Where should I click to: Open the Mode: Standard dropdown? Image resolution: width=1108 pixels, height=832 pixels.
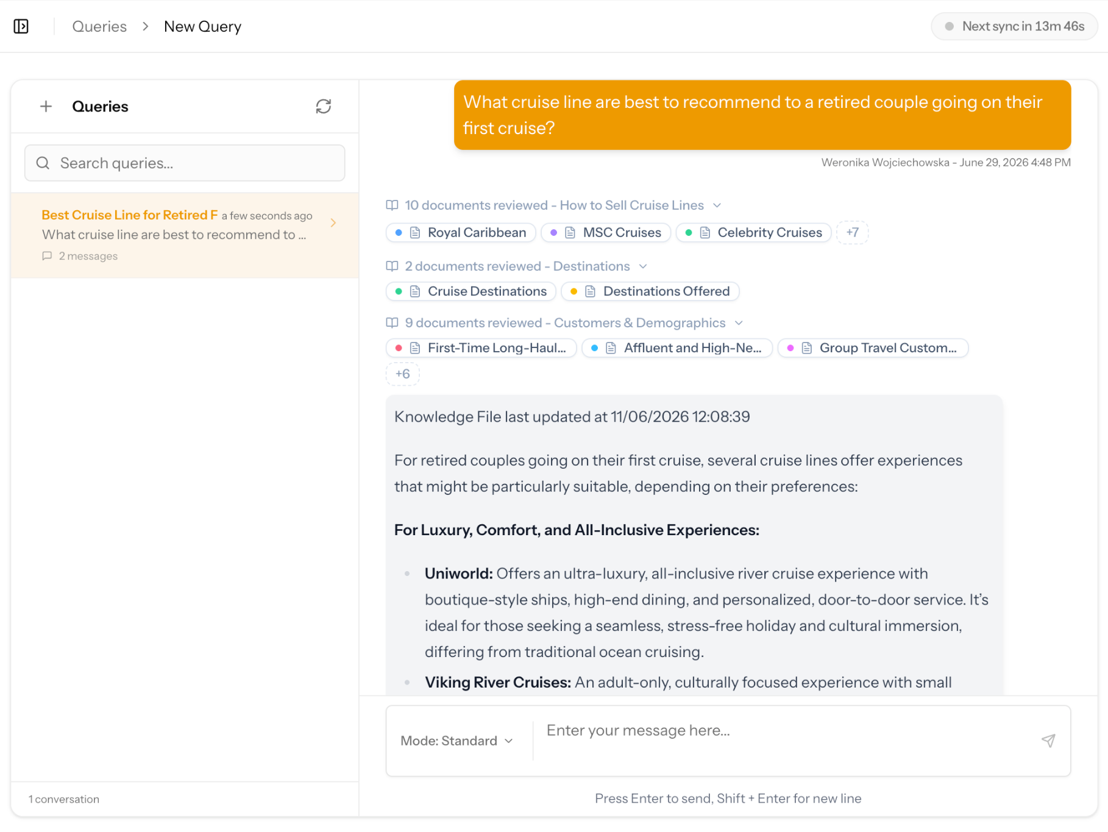(x=457, y=741)
